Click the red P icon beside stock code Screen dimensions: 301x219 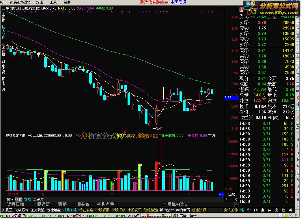pos(241,10)
